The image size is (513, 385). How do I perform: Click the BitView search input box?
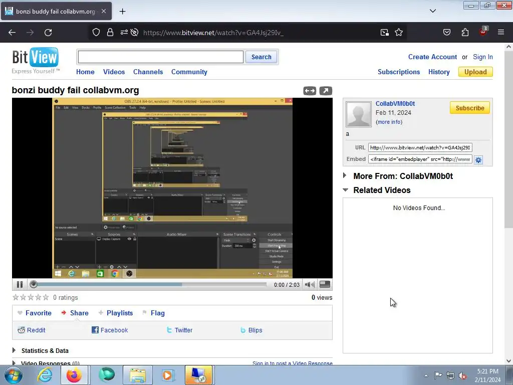[x=161, y=57]
